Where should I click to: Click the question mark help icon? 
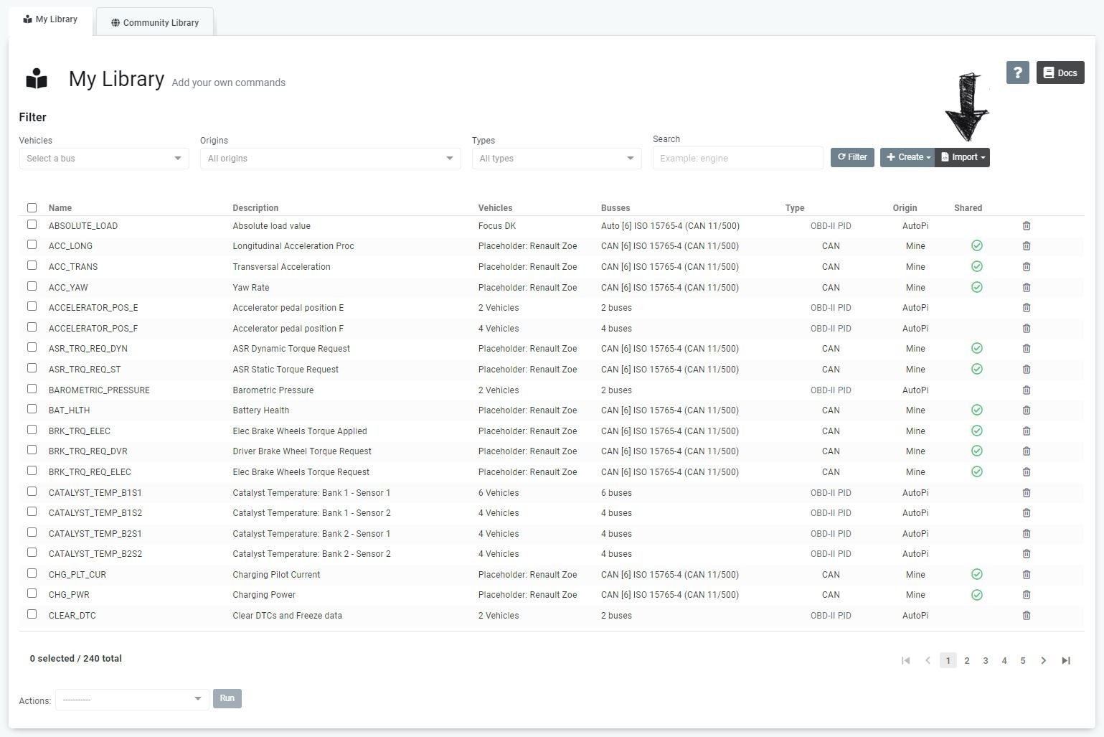point(1017,72)
